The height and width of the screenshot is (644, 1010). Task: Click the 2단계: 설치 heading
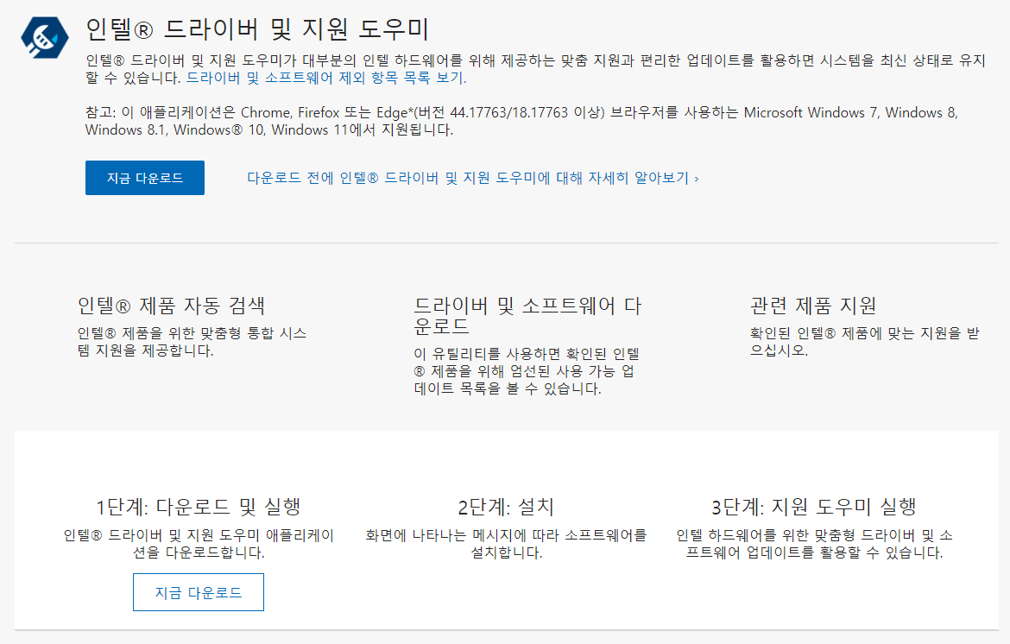pos(506,507)
